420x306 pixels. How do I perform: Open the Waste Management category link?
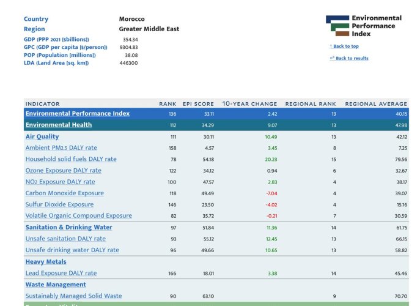click(56, 285)
